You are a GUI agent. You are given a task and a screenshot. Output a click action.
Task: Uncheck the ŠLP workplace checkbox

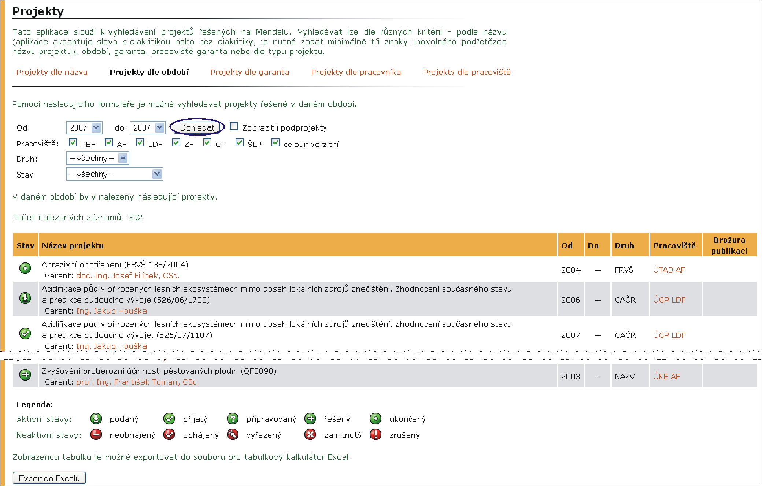(240, 142)
